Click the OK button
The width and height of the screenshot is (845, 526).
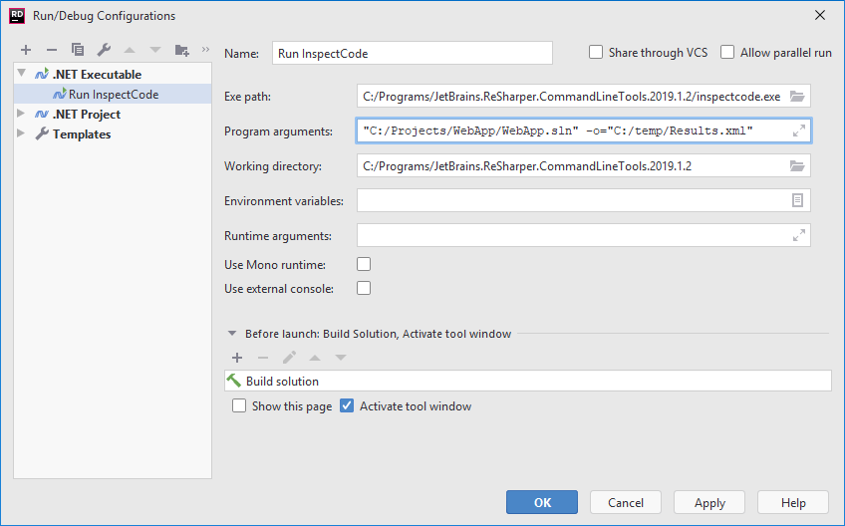pyautogui.click(x=542, y=503)
